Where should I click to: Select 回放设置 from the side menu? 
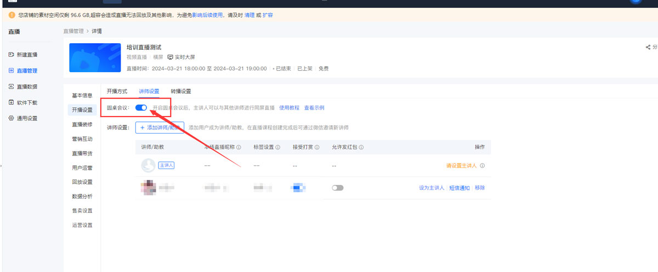click(82, 182)
